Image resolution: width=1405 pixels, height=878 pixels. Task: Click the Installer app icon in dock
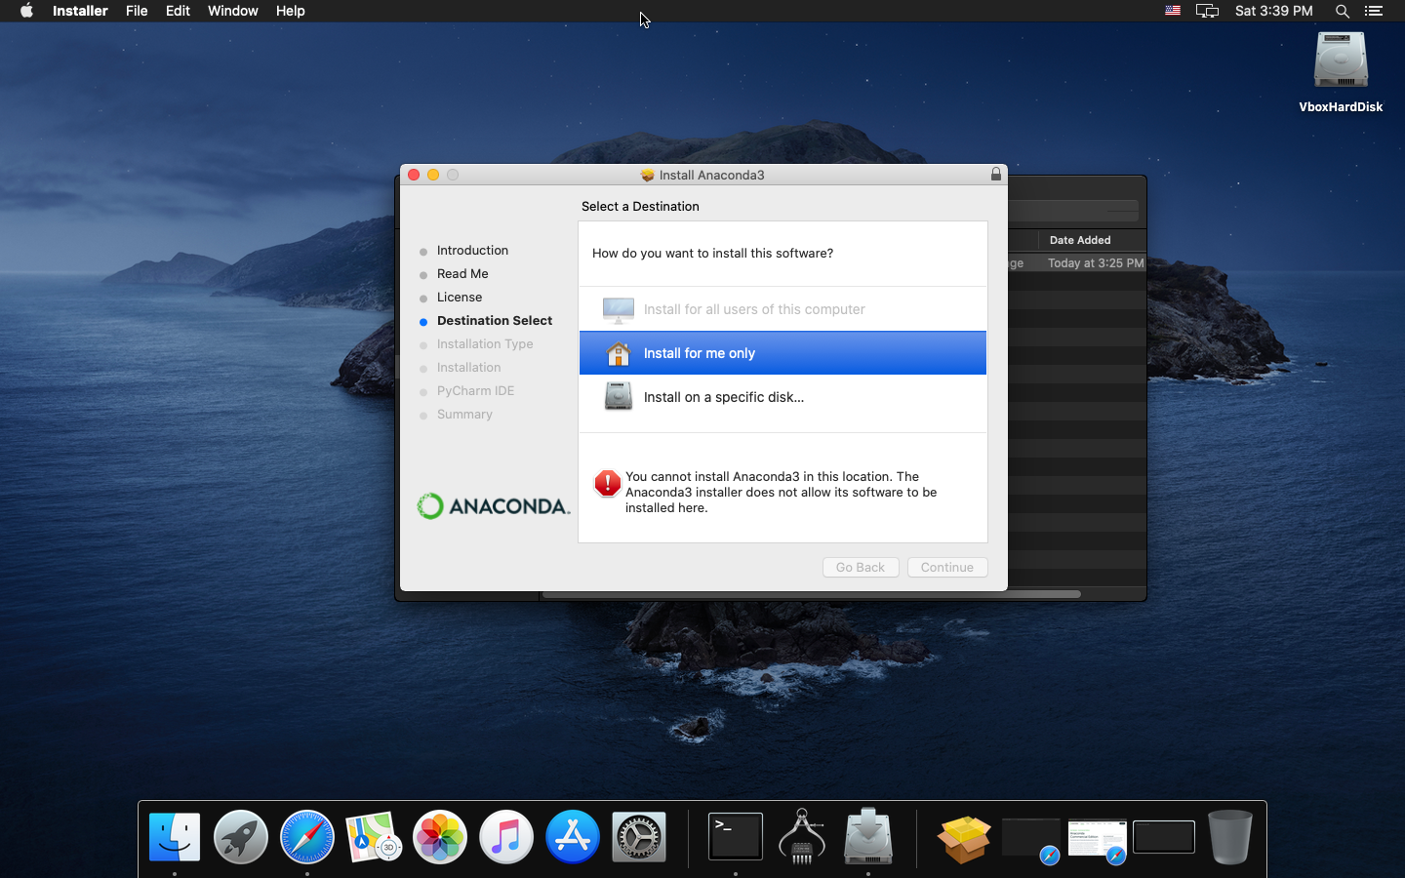868,837
